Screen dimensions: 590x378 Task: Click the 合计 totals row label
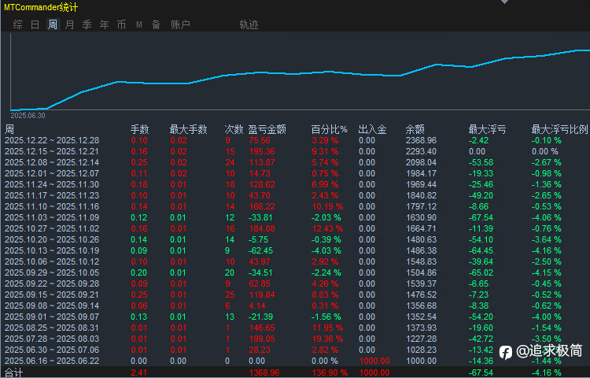point(13,372)
